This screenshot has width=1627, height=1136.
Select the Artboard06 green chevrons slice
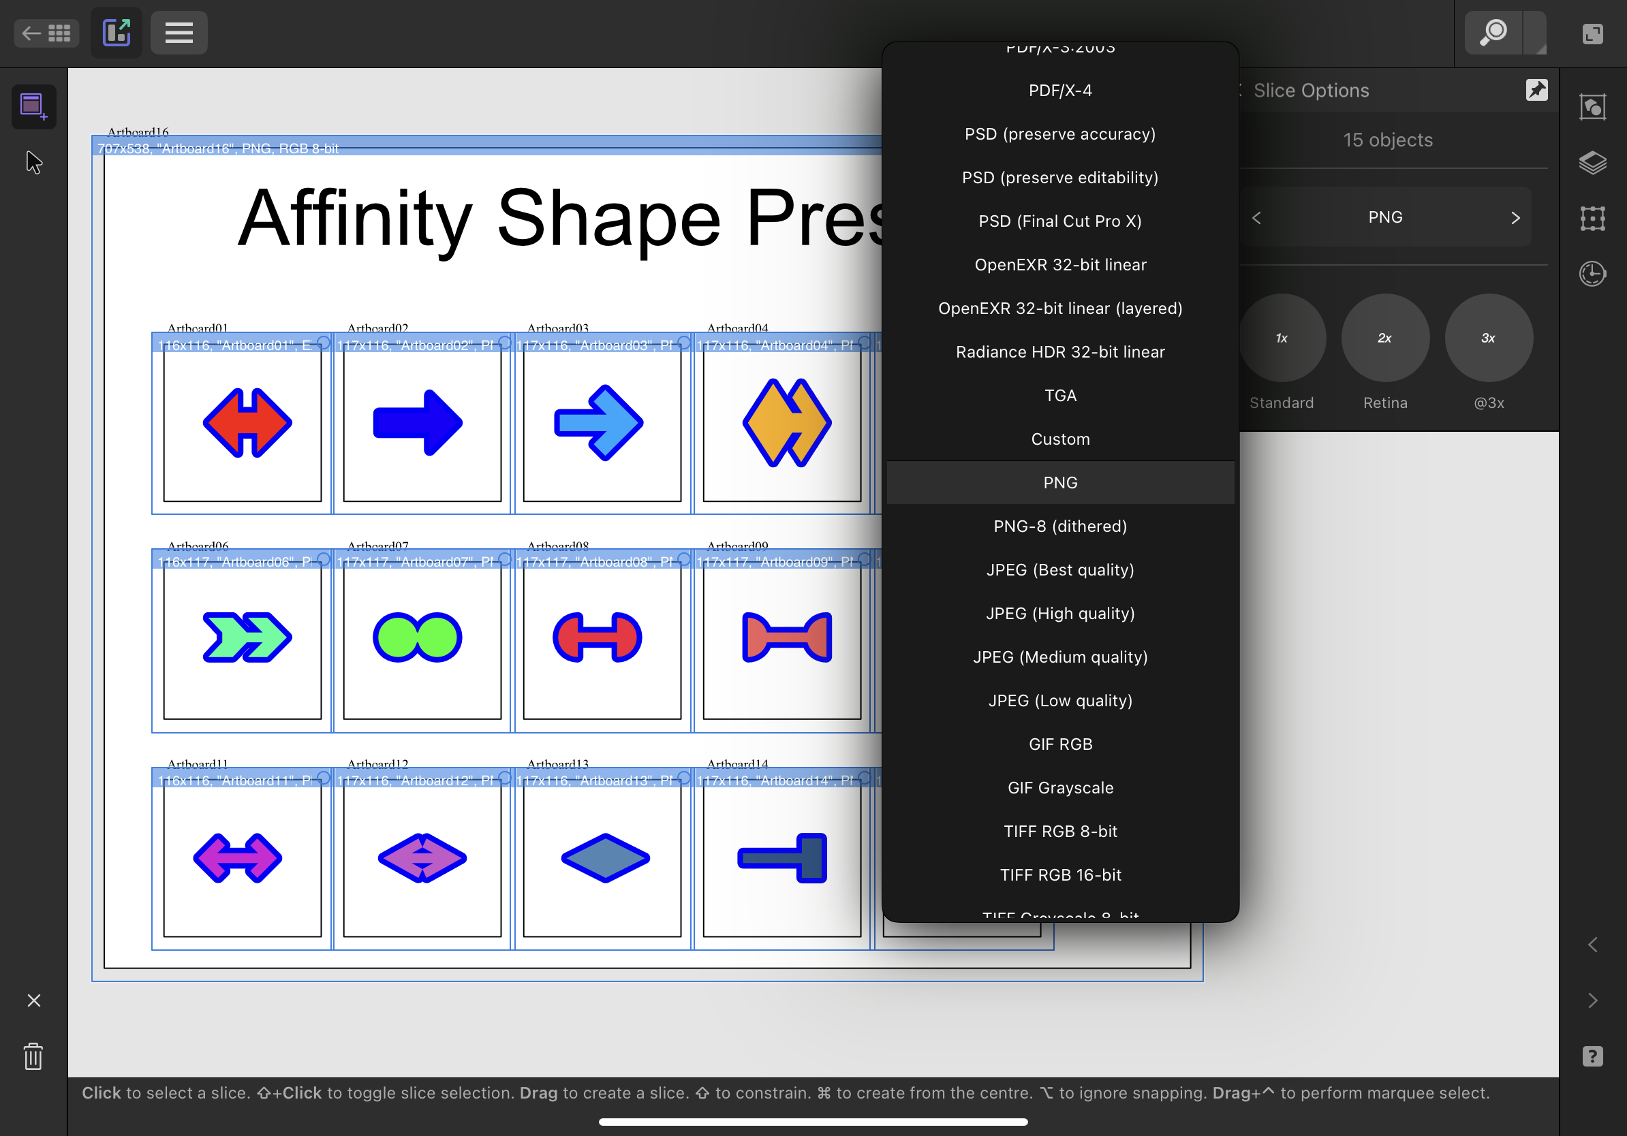(x=247, y=637)
